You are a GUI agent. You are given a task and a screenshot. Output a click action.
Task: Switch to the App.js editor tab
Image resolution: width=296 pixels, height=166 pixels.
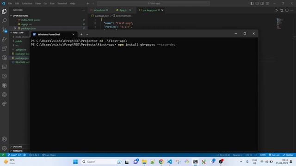point(123,10)
